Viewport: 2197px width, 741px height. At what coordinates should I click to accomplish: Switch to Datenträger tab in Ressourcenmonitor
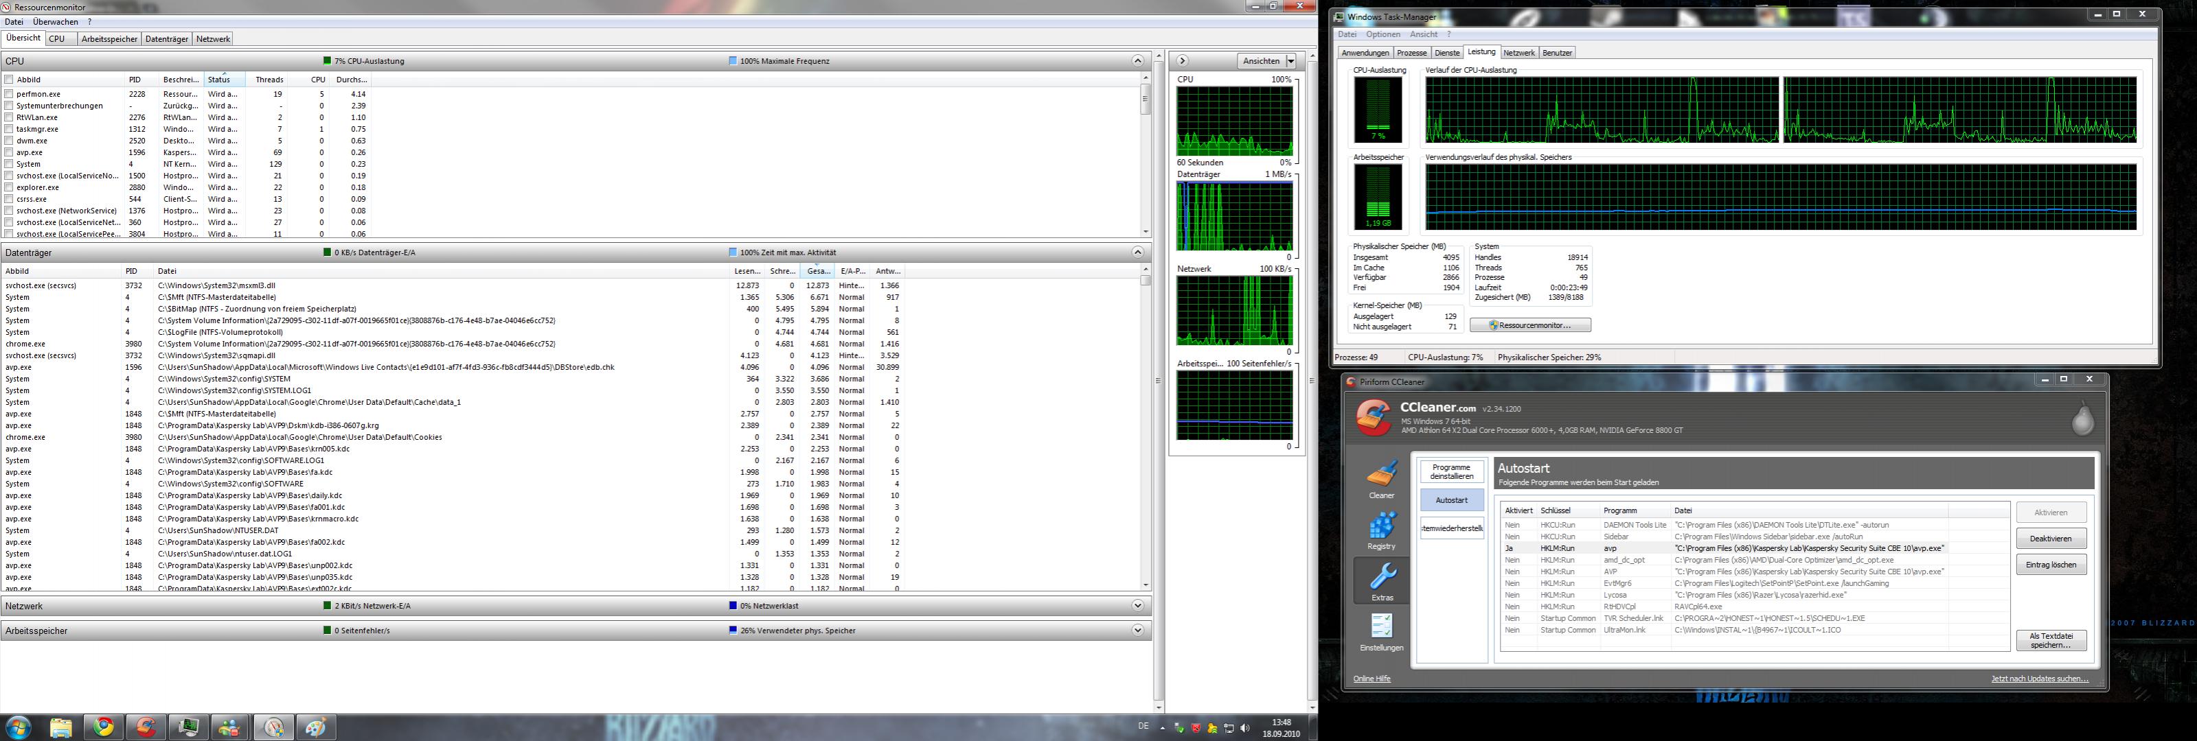166,39
